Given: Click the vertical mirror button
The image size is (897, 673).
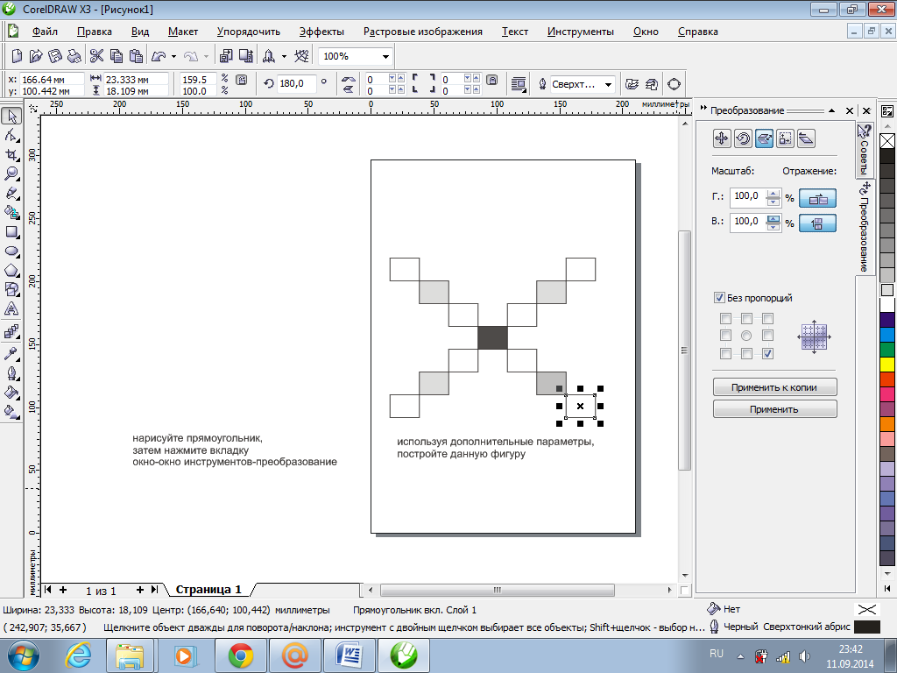Looking at the screenshot, I should click(x=817, y=223).
